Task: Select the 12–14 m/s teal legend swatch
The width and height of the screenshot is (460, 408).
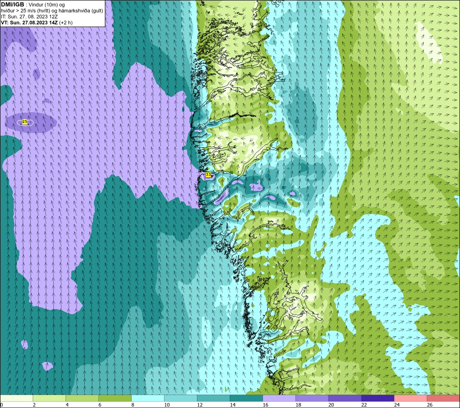Action: click(x=213, y=398)
